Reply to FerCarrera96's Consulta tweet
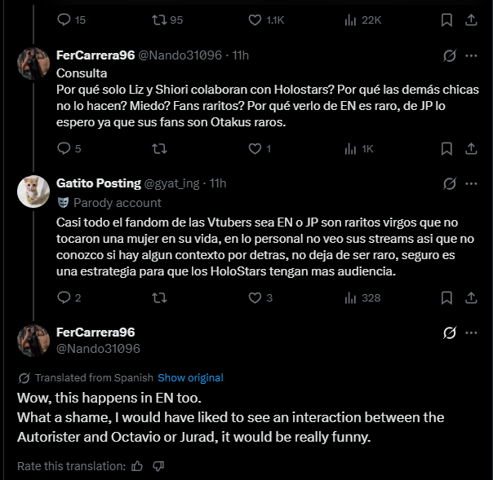493x480 pixels. click(x=65, y=148)
